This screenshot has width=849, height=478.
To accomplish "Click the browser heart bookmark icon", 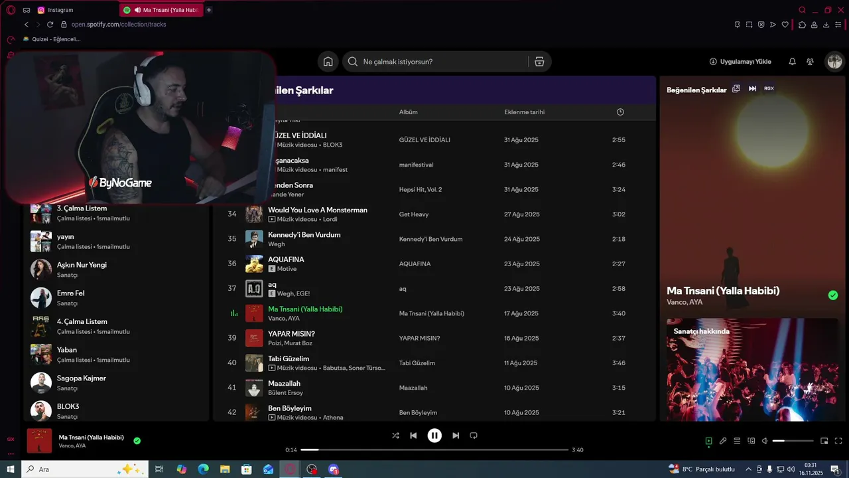I will point(785,25).
